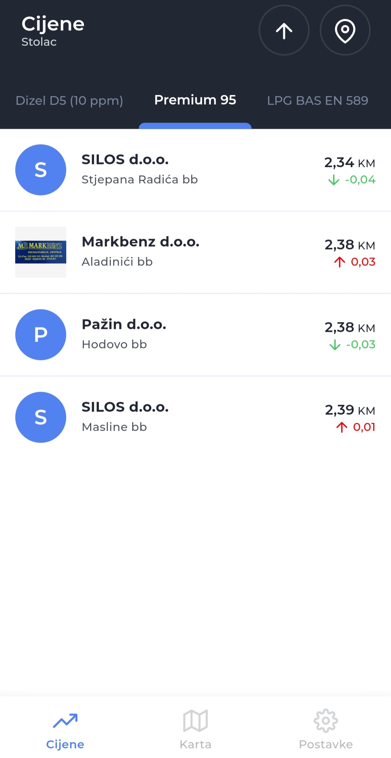
Task: Tap the 2,34 KM price
Action: [x=349, y=163]
